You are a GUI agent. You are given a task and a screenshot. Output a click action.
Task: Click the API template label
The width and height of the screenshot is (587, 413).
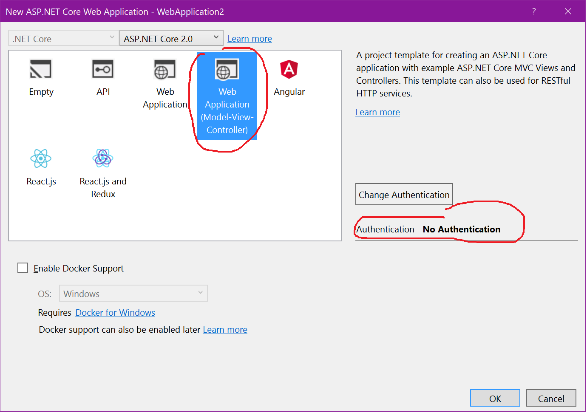103,92
